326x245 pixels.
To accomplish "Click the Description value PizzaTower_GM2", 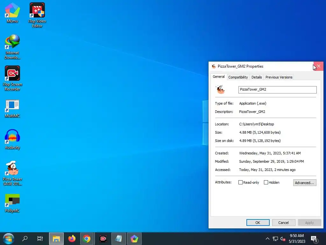I will tap(252, 112).
